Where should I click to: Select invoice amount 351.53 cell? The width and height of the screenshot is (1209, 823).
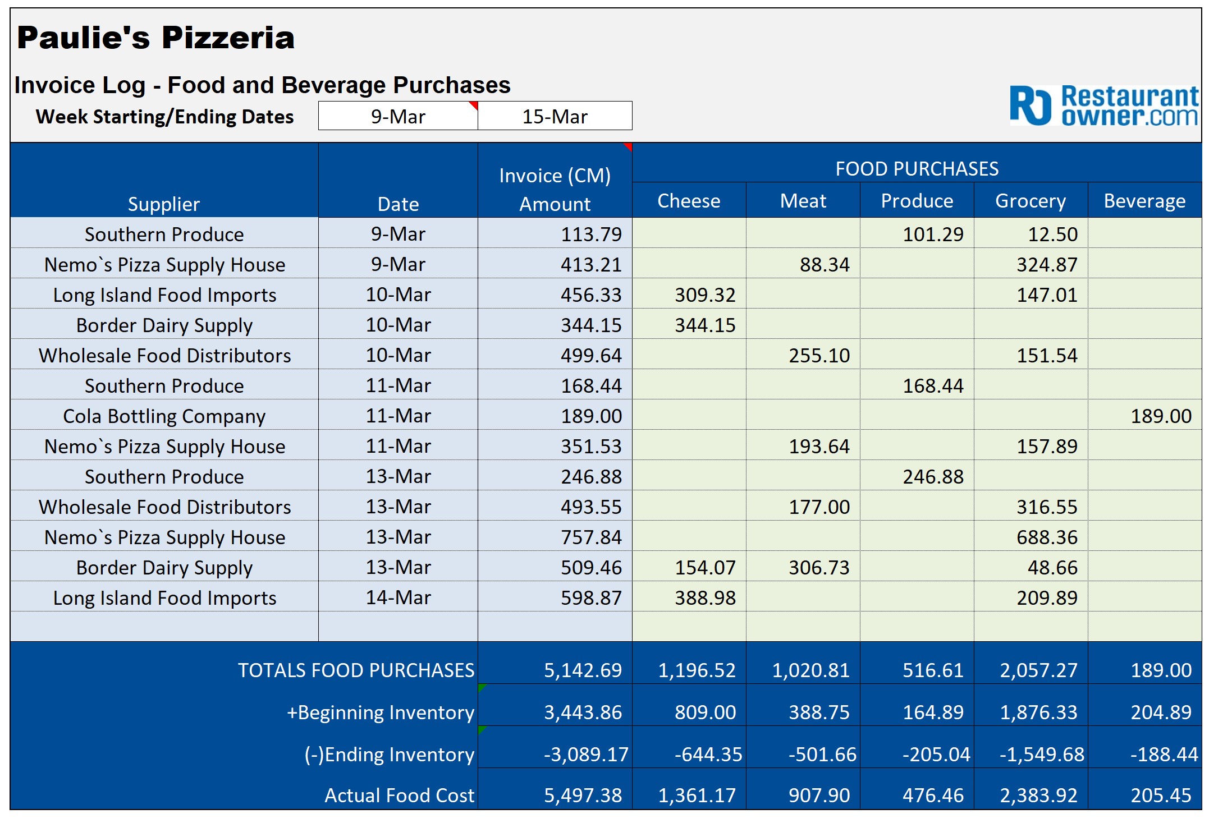(x=555, y=445)
